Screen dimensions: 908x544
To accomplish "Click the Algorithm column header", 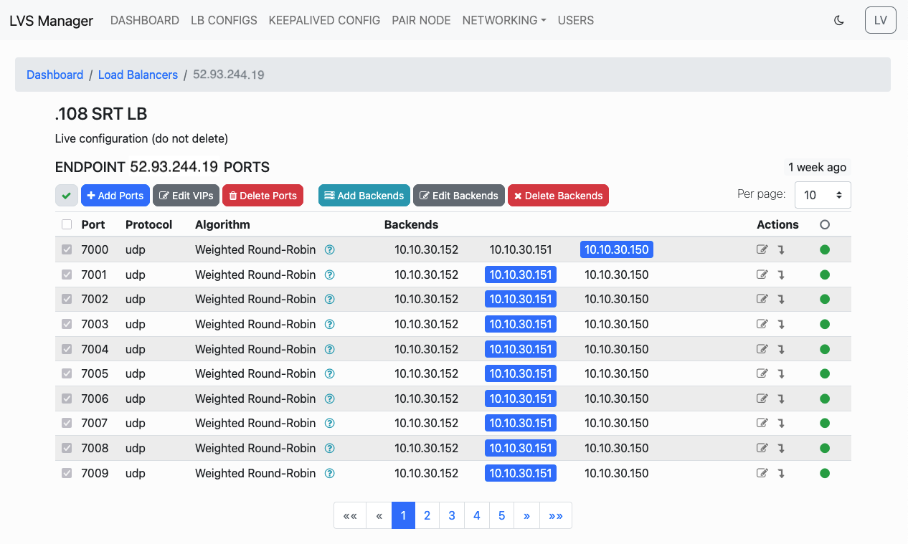I will click(222, 224).
